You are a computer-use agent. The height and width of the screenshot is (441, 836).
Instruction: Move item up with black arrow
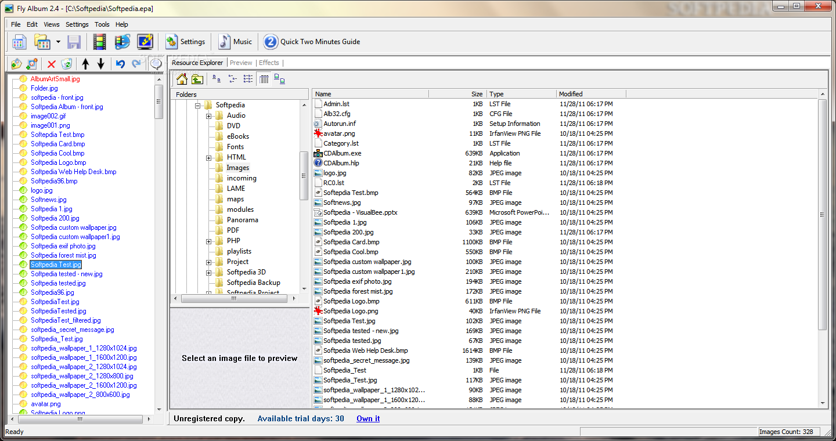tap(86, 64)
